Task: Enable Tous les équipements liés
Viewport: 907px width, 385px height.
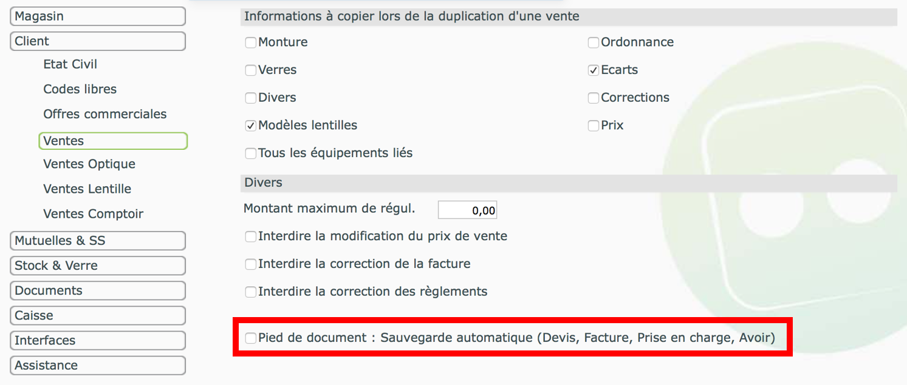Action: [x=251, y=153]
